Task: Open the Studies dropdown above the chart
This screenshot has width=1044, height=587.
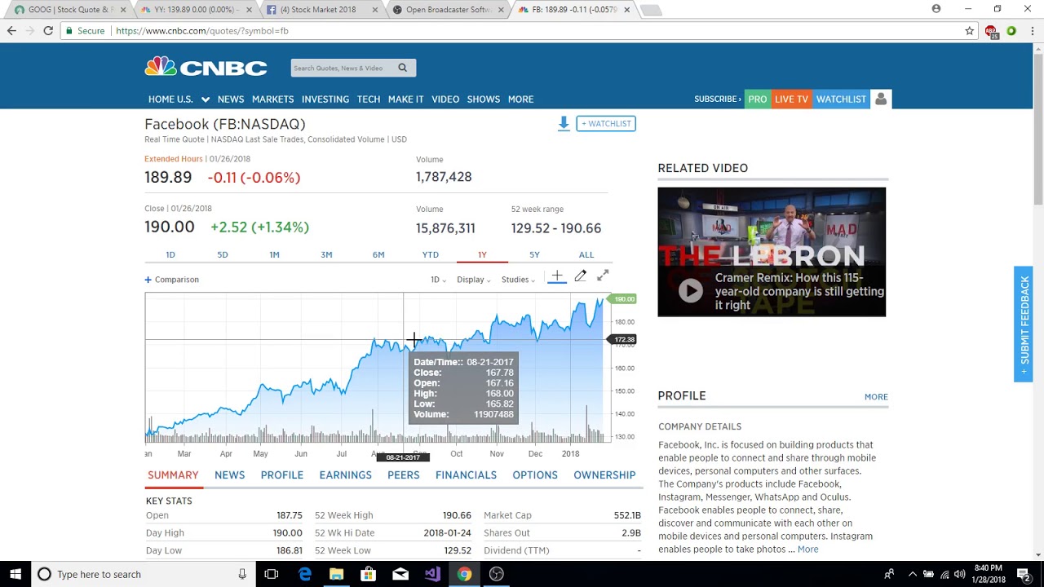Action: [x=518, y=280]
